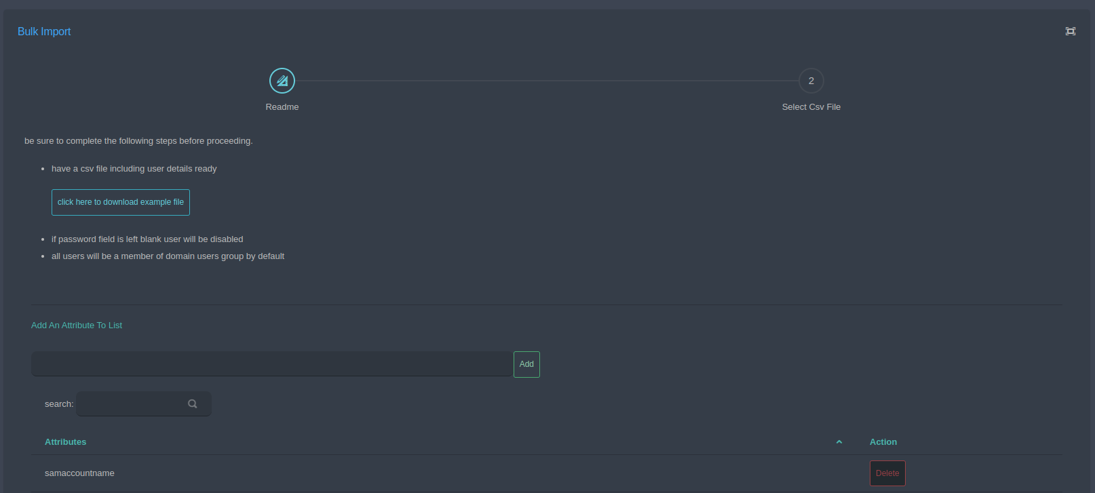Click the fullscreen expand icon
1095x493 pixels.
(1071, 31)
